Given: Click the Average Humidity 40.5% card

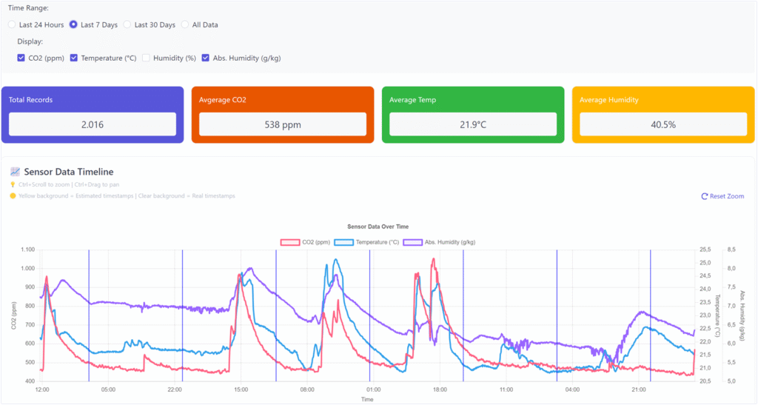Looking at the screenshot, I should click(663, 114).
